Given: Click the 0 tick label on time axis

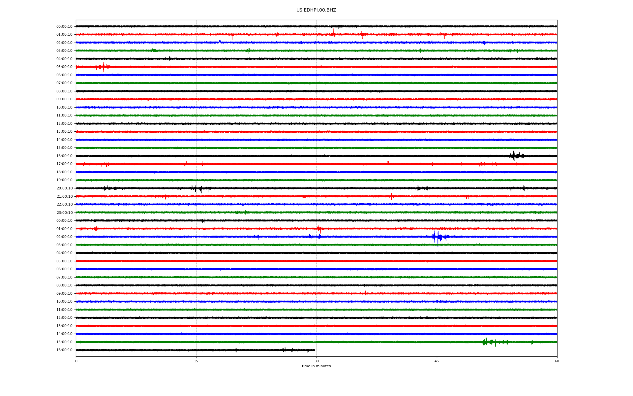Looking at the screenshot, I should [76, 361].
